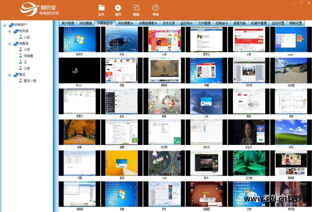Collapse the 销售部 group
This screenshot has height=212, width=312.
pyautogui.click(x=9, y=44)
